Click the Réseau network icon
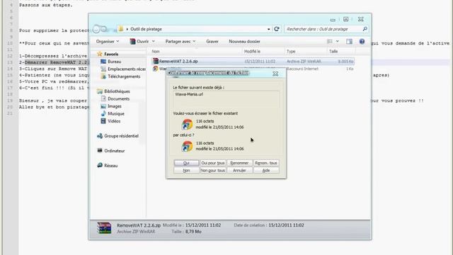Viewport: 453px width, 255px height. click(x=100, y=165)
